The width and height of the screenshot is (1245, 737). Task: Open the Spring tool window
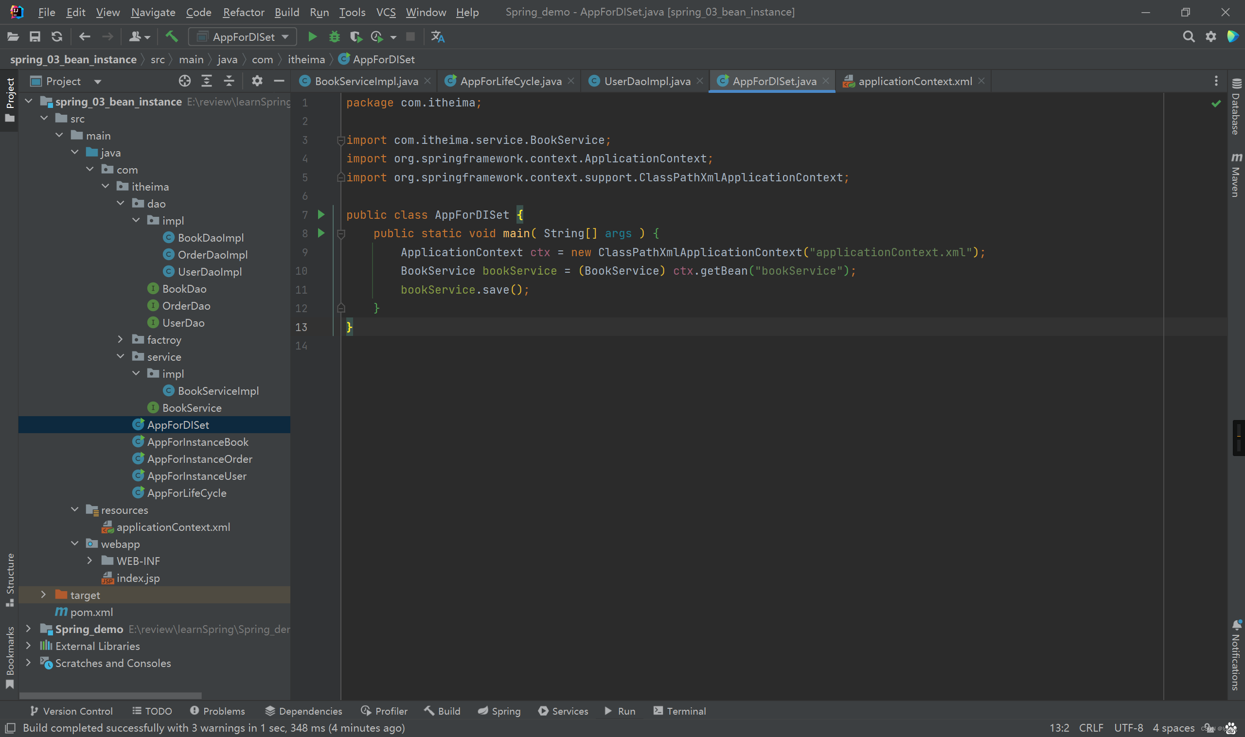point(499,711)
